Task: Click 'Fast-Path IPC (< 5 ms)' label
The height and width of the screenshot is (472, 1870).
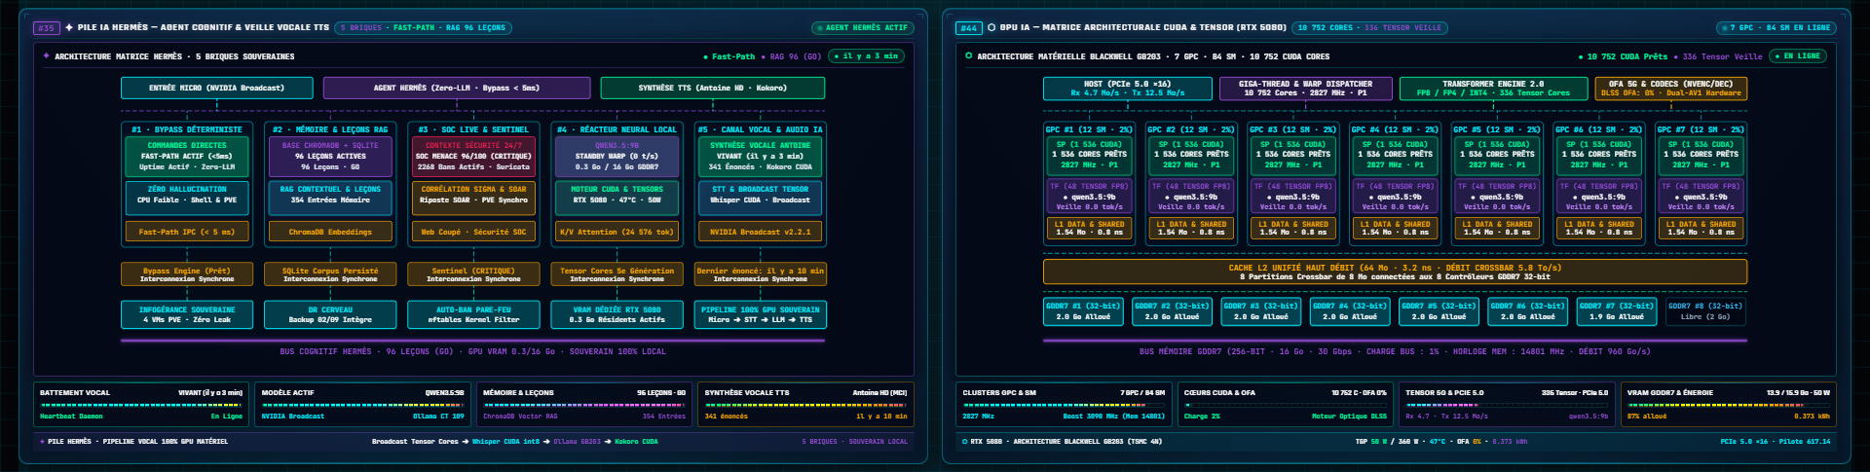Action: pyautogui.click(x=187, y=232)
